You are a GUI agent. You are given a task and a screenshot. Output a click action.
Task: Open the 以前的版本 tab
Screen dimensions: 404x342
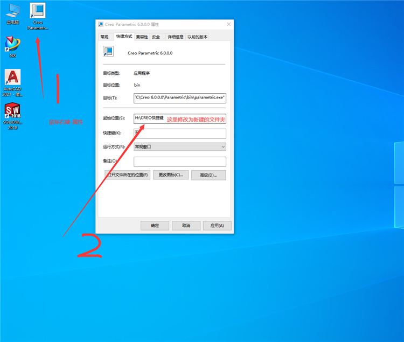197,37
